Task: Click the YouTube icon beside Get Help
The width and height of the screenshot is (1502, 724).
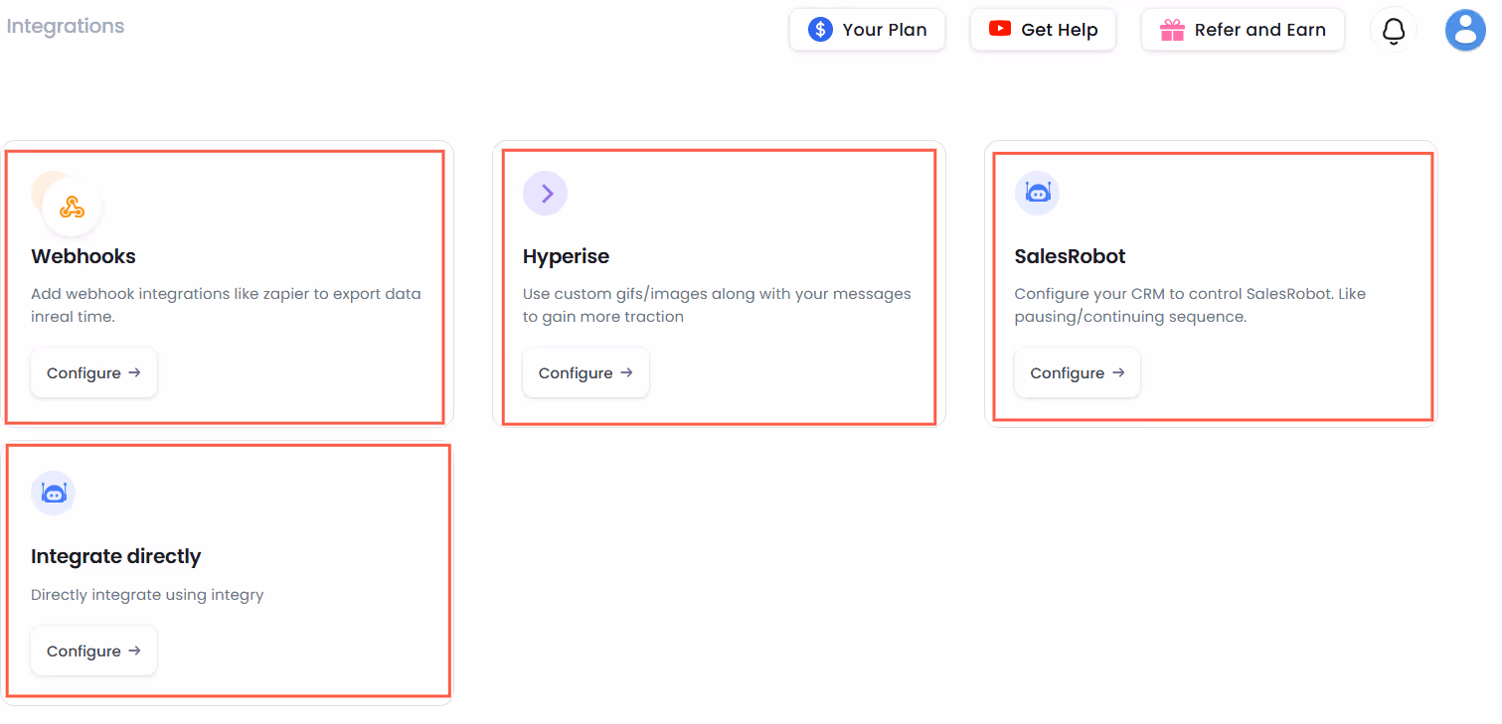Action: (x=999, y=30)
